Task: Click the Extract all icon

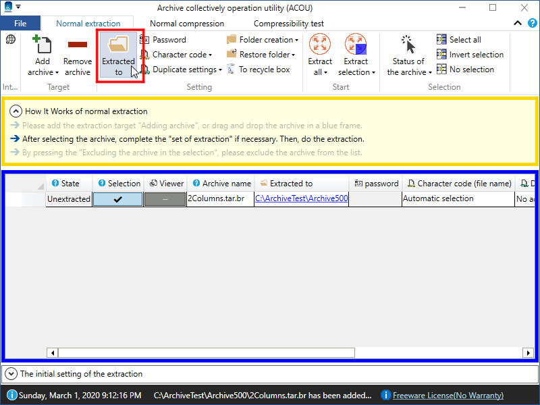Action: 320,45
